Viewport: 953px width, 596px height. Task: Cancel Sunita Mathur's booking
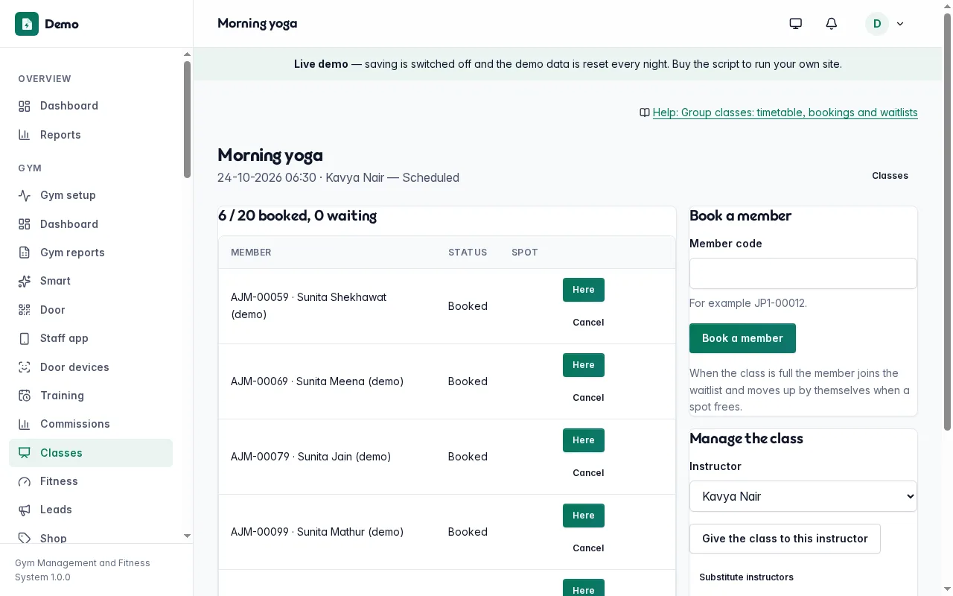(588, 548)
